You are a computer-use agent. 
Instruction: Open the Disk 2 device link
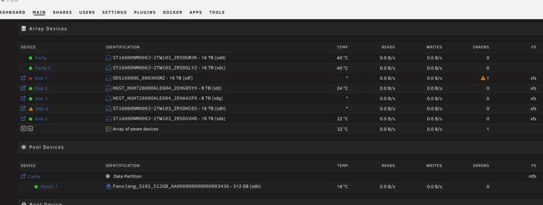(x=41, y=88)
